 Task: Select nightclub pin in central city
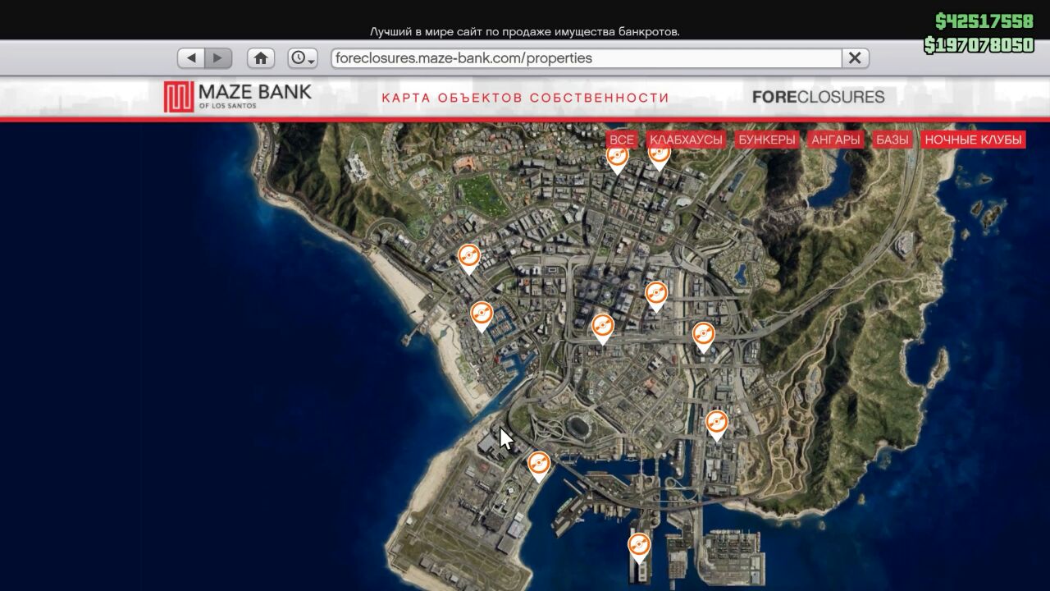603,329
